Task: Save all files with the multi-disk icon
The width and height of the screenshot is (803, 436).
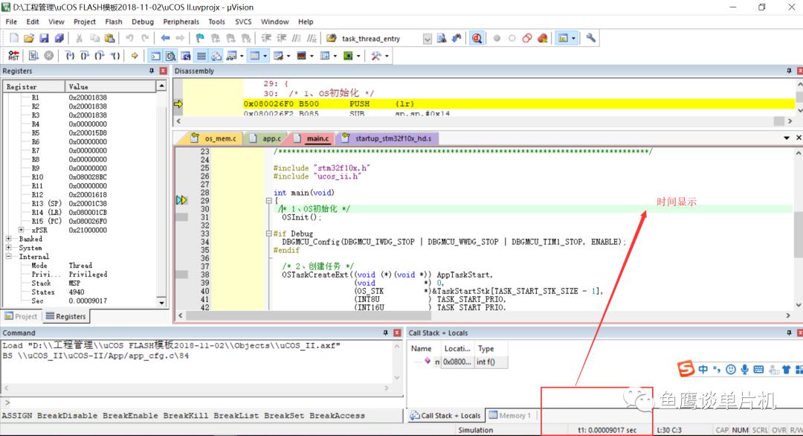Action: click(x=59, y=38)
